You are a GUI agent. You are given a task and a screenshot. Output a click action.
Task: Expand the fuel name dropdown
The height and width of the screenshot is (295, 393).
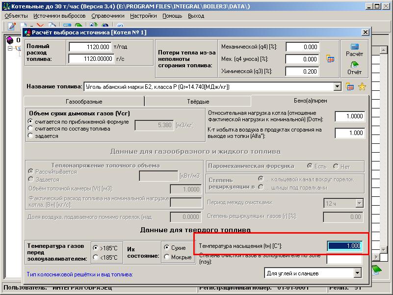click(x=337, y=87)
